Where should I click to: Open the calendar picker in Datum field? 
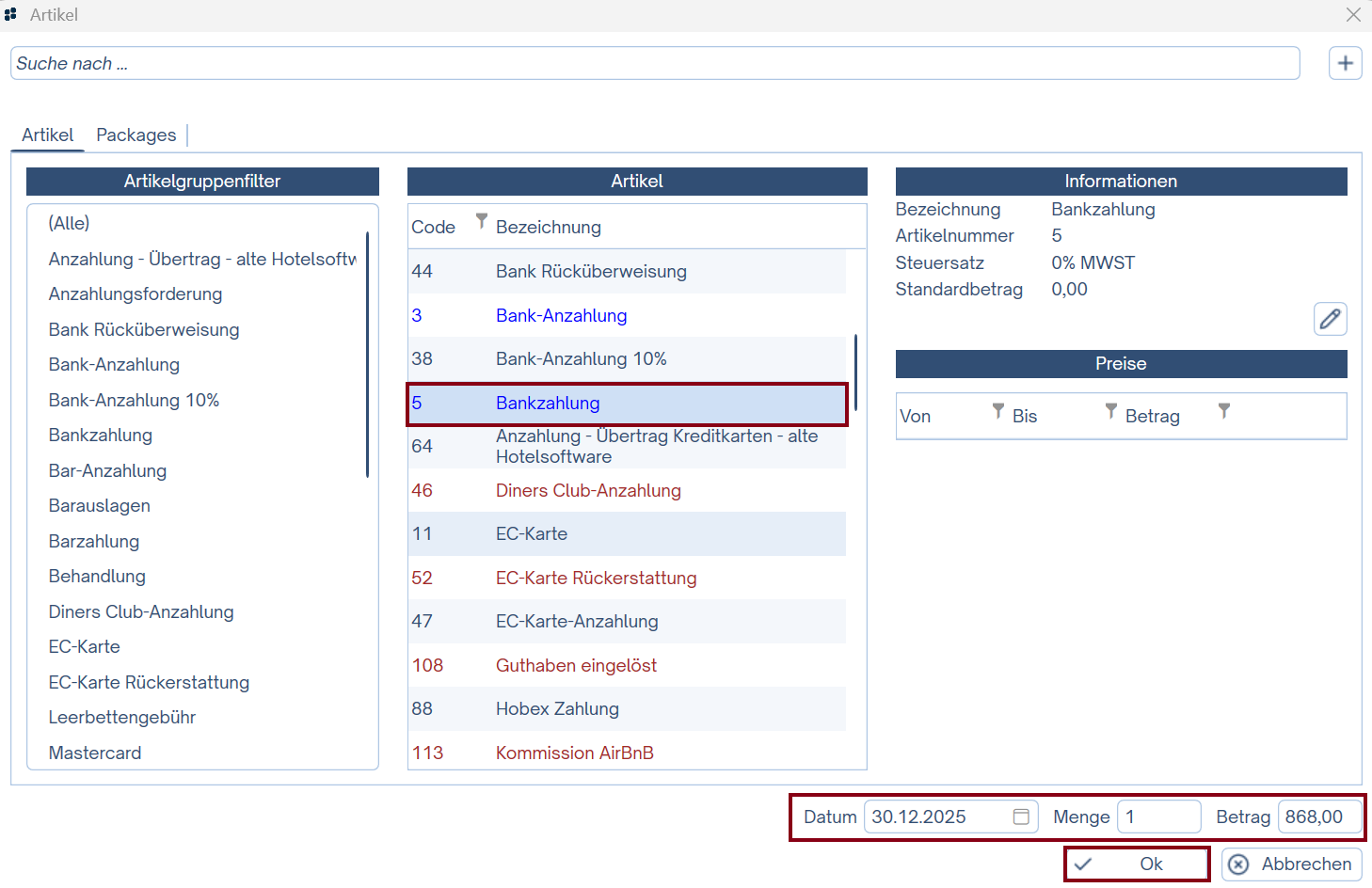click(1021, 817)
